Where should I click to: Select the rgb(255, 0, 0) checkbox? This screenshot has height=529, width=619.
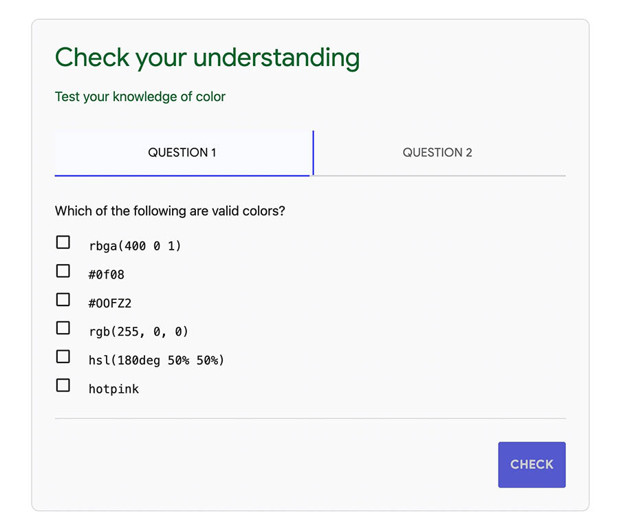(63, 328)
